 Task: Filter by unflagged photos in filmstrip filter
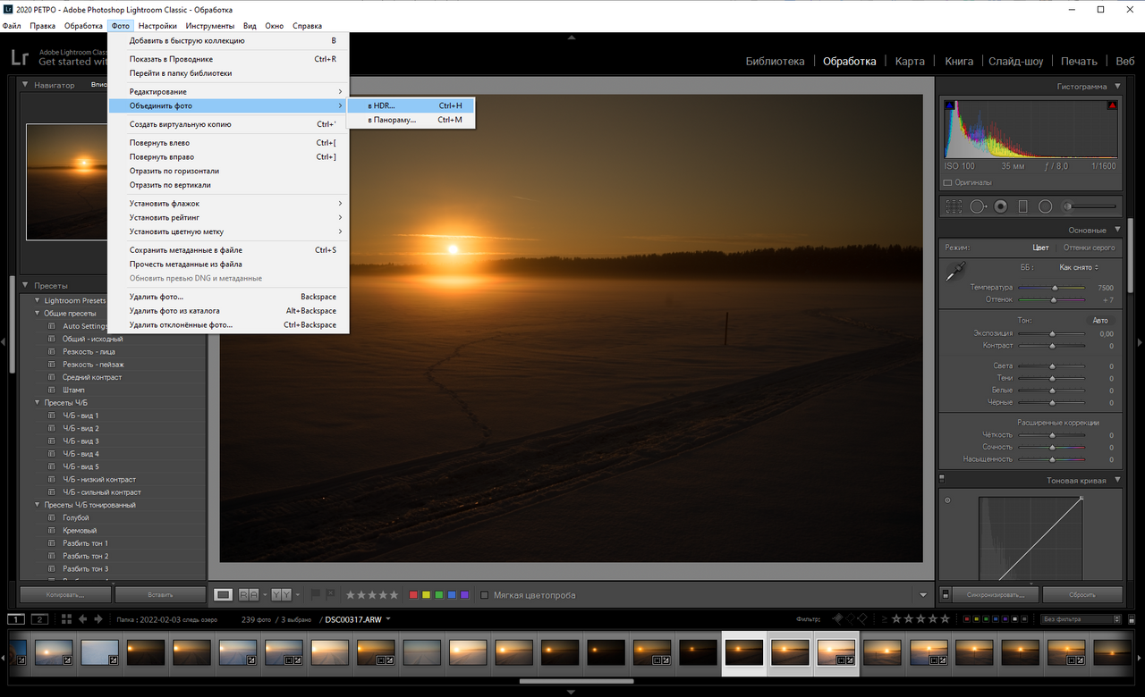point(850,618)
